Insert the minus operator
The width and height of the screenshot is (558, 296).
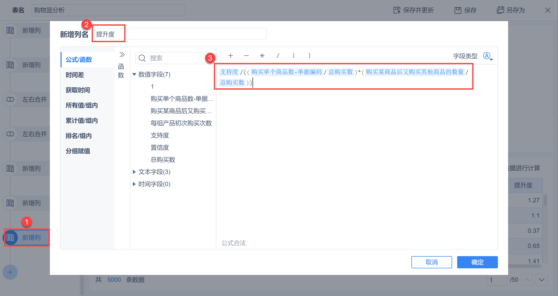tap(246, 56)
